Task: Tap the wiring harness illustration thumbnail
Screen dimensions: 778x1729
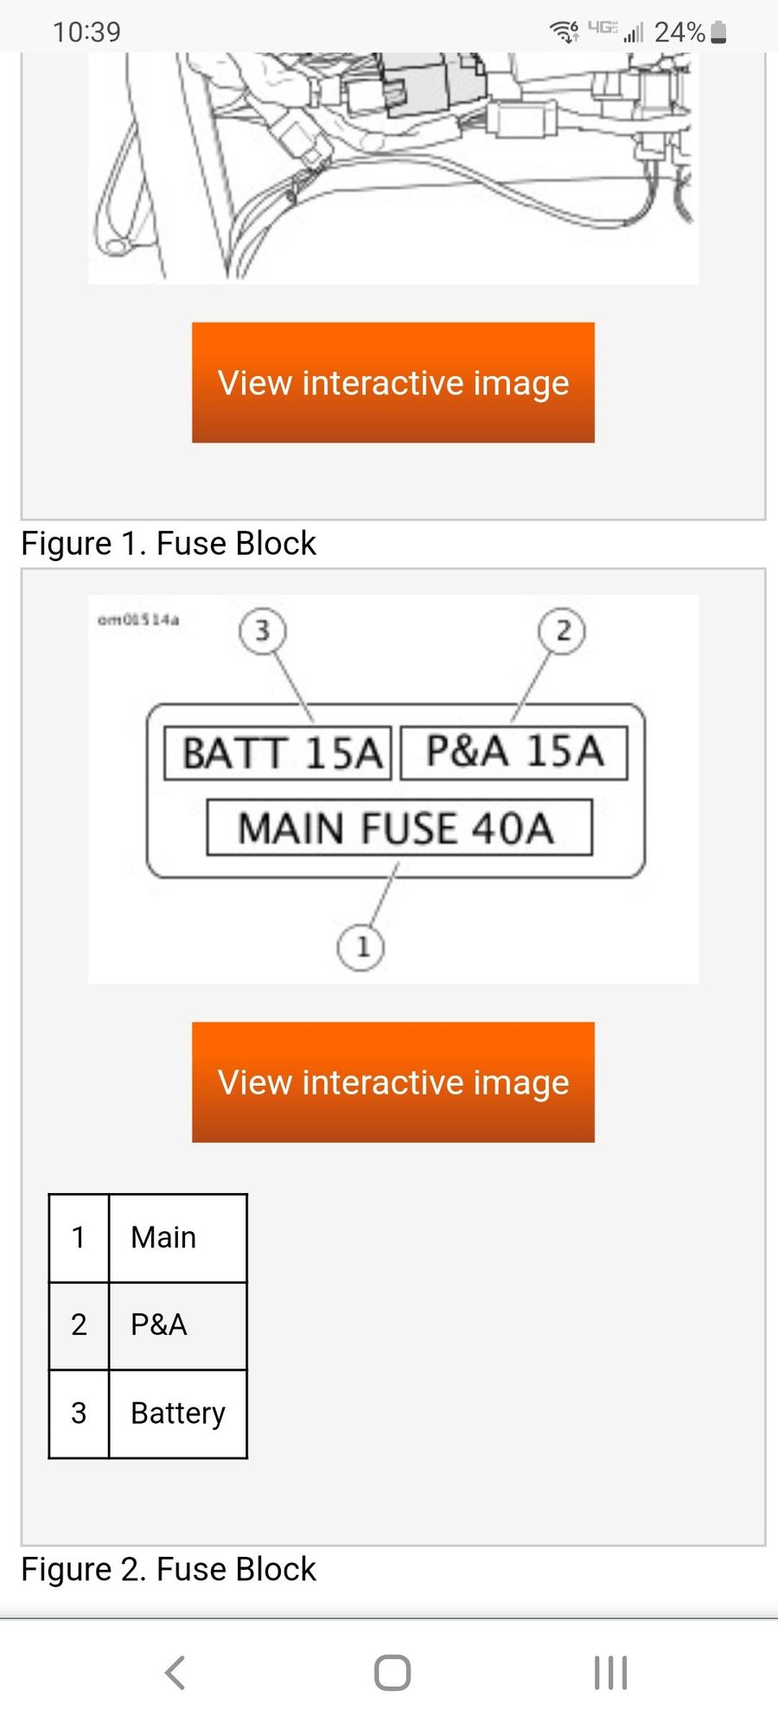Action: tap(393, 167)
